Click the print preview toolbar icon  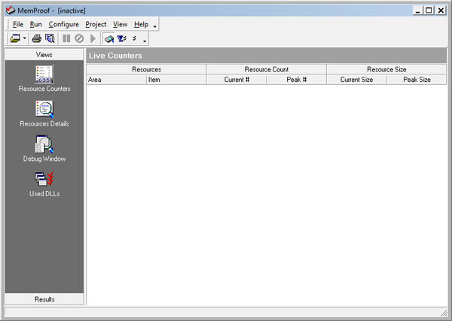[50, 38]
